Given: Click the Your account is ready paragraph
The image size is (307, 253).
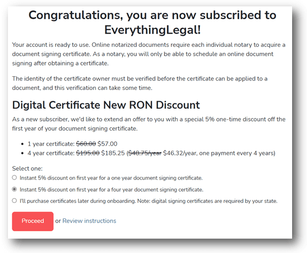Looking at the screenshot, I should pos(149,54).
